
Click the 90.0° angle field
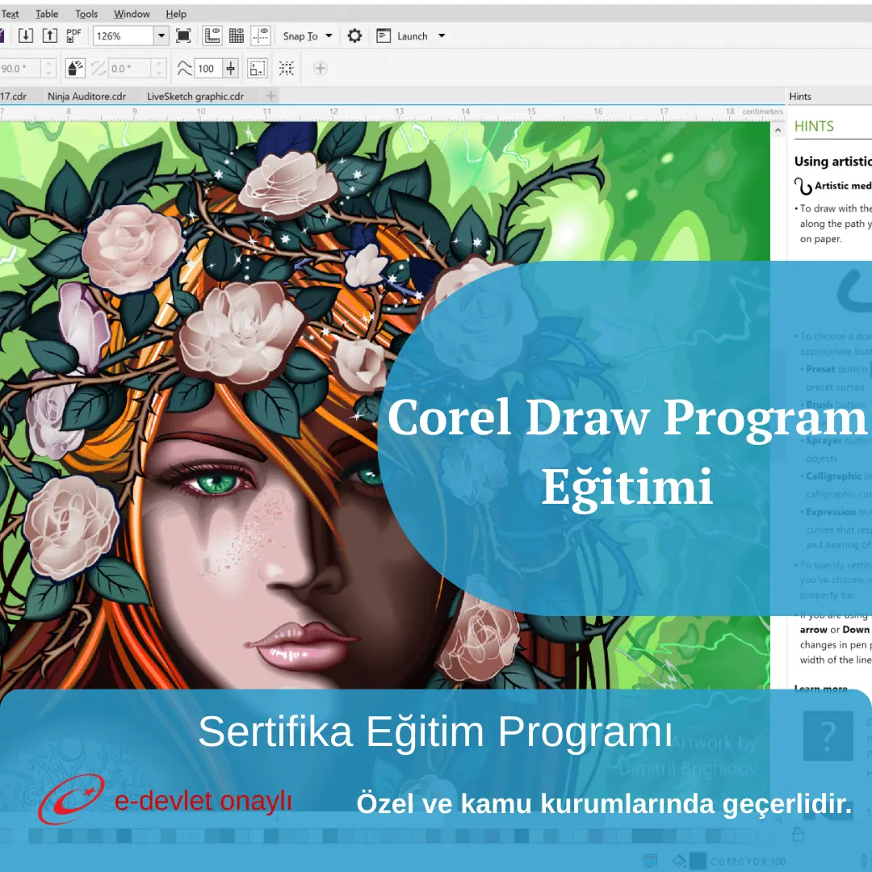(x=19, y=69)
